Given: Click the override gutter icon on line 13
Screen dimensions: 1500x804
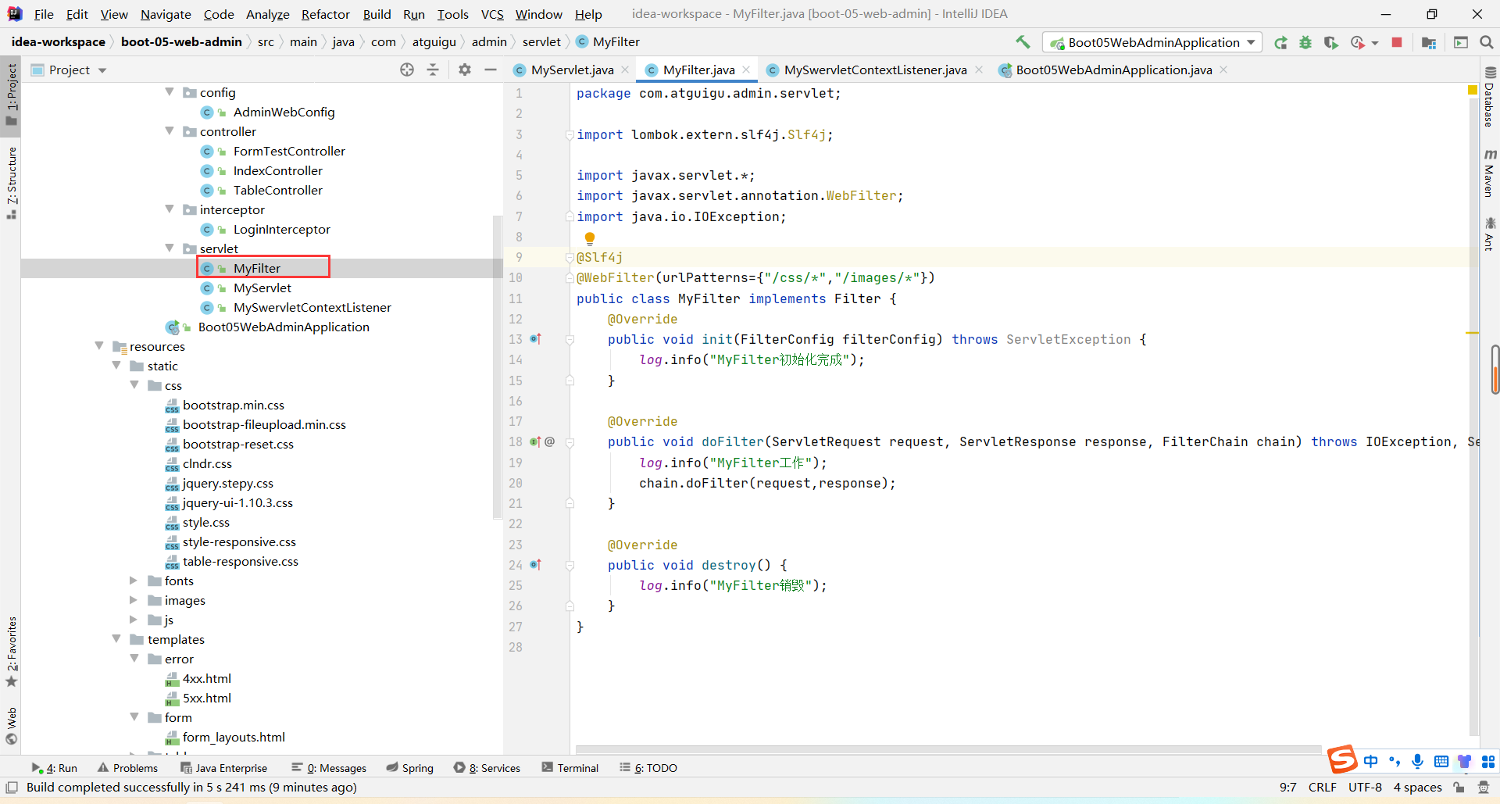Looking at the screenshot, I should tap(535, 339).
